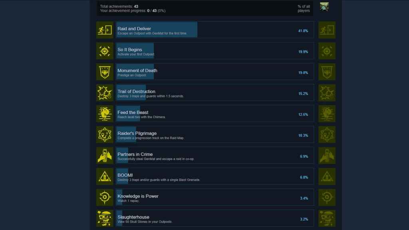Click the Knowledge is Power replay icon
This screenshot has height=230, width=409.
(x=105, y=197)
